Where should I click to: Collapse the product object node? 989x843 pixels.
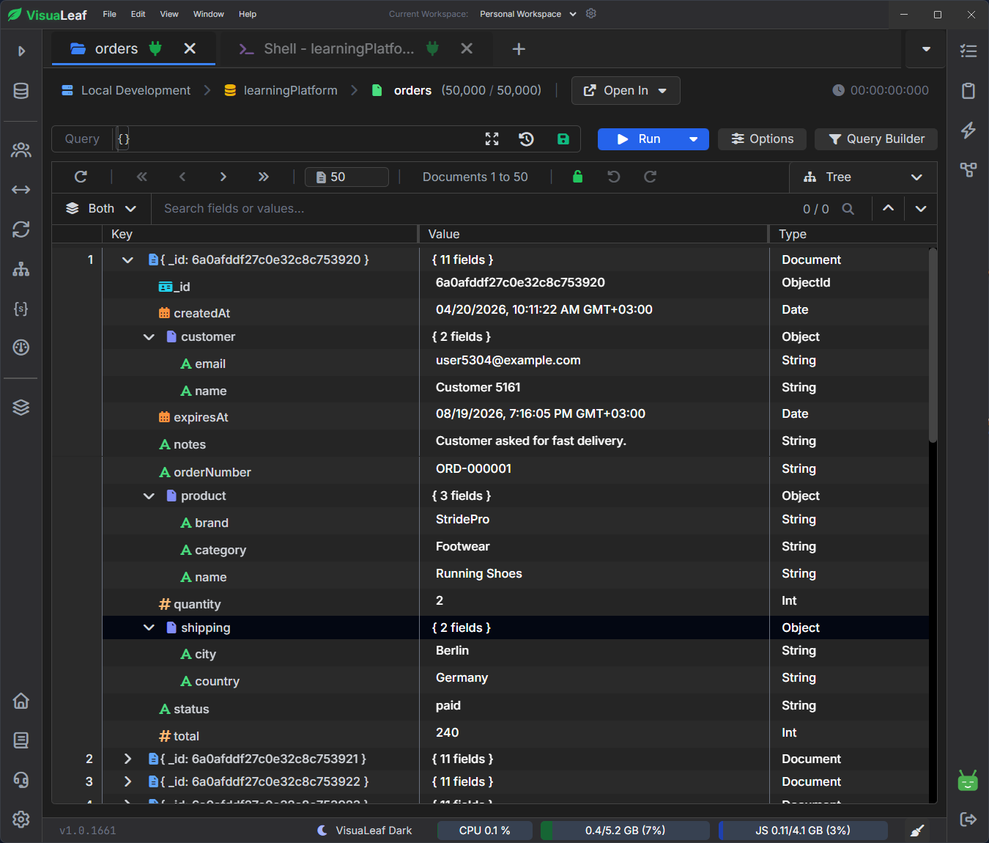(149, 496)
